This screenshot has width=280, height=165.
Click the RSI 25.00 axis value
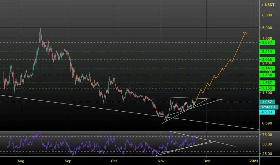[x=267, y=154]
